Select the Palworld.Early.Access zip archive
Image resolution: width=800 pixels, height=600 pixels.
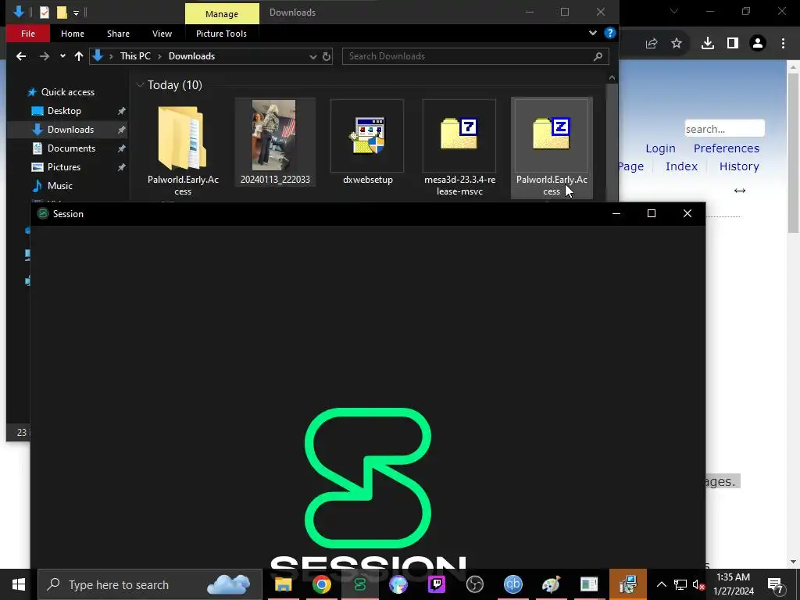(552, 148)
